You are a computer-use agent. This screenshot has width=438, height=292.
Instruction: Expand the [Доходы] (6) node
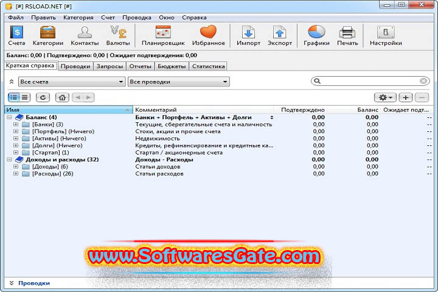tap(16, 167)
